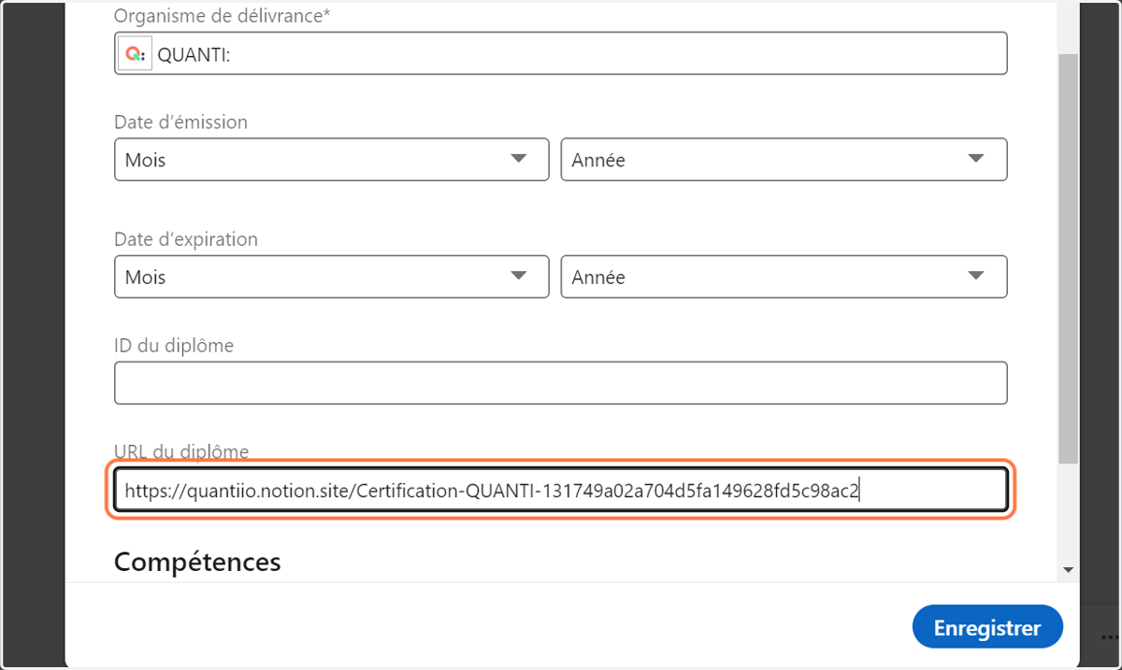Open the Date d'émission Mois dropdown
The width and height of the screenshot is (1122, 670).
tap(331, 160)
